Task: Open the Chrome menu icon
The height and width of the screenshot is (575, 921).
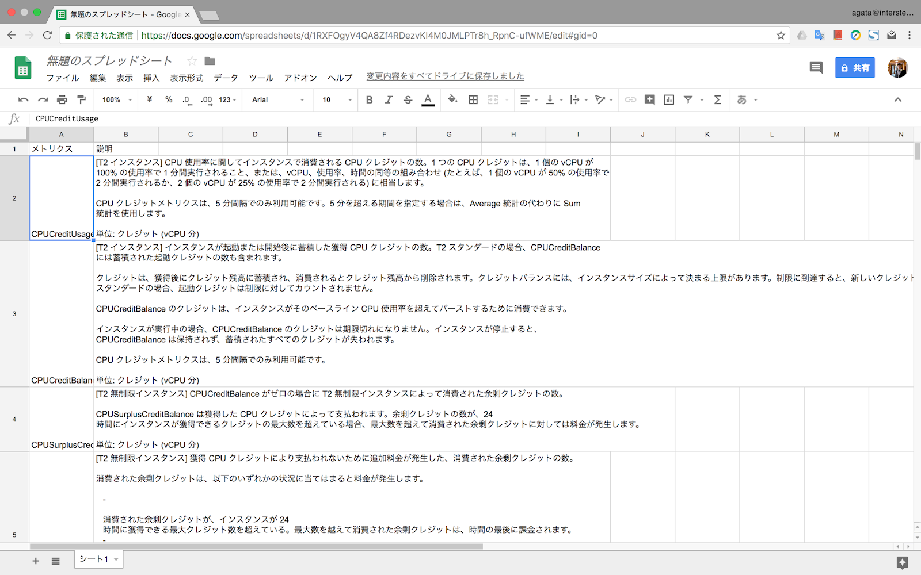Action: 909,36
